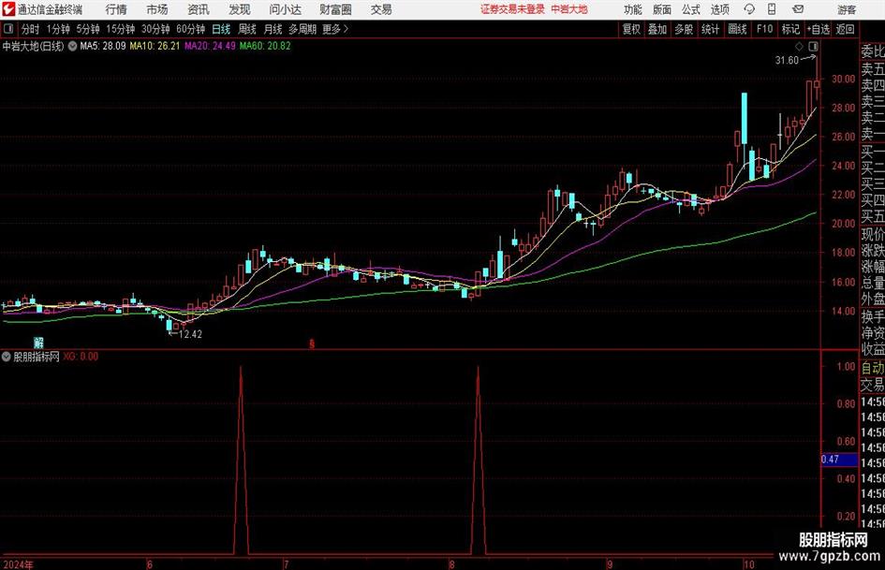The image size is (885, 570).
Task: Switch to 30分钟 period
Action: [x=155, y=29]
